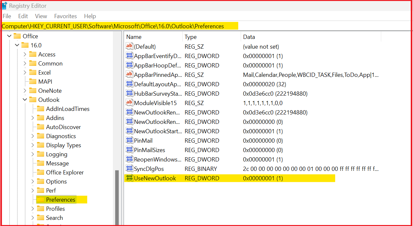Click the Type column header
The height and width of the screenshot is (226, 413).
[x=190, y=37]
